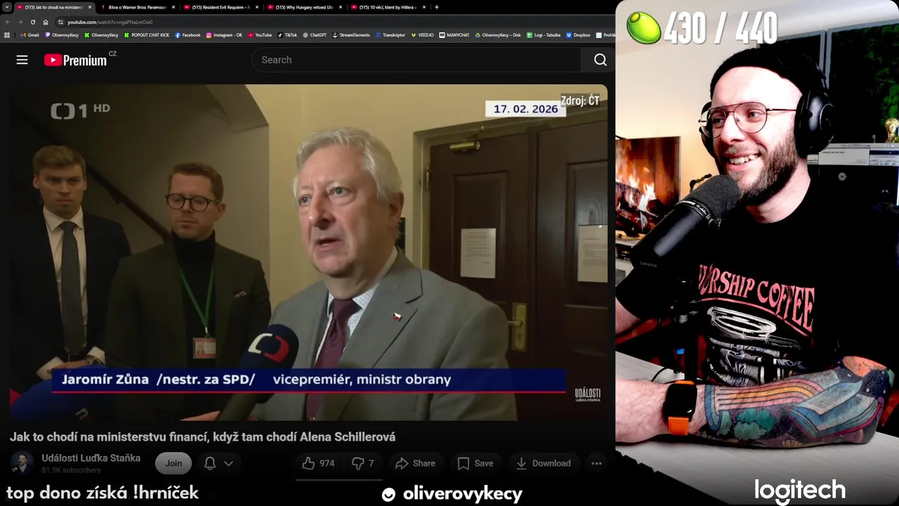The width and height of the screenshot is (899, 506).
Task: Go back in browser history
Action: tap(8, 22)
